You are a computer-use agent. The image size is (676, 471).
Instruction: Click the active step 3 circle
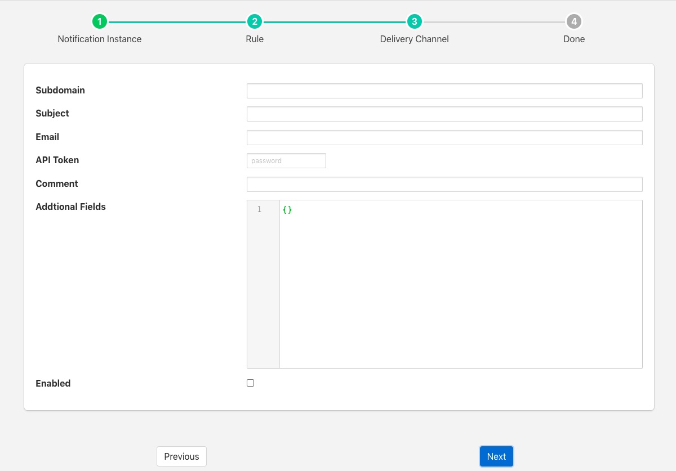coord(414,21)
